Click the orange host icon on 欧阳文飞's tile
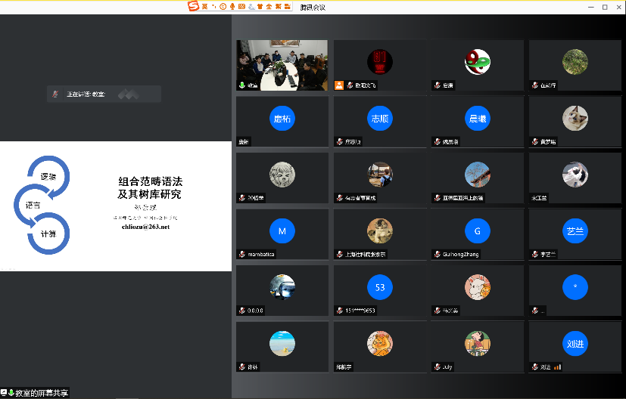Screen dimensions: 626x399 point(339,85)
